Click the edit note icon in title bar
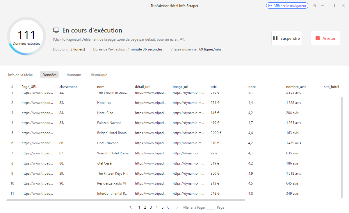Image resolution: width=349 pixels, height=213 pixels. click(x=314, y=6)
